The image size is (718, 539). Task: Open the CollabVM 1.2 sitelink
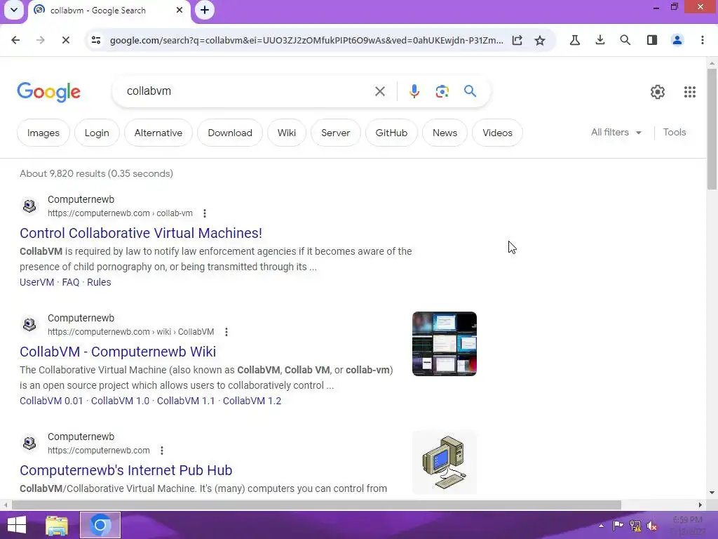click(252, 401)
